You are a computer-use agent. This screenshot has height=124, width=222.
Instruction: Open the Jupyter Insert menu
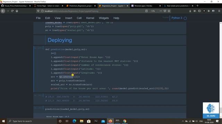click(x=69, y=18)
